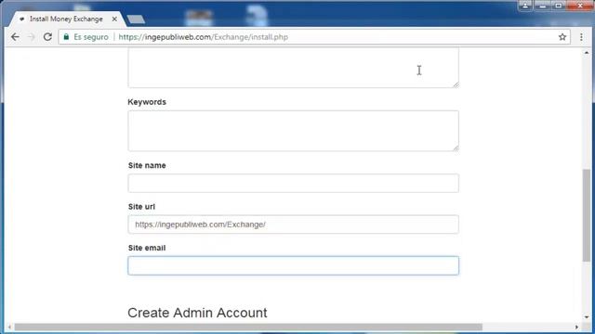Image resolution: width=595 pixels, height=334 pixels.
Task: Click the horizontal scrollbar right arrow
Action: 576,327
